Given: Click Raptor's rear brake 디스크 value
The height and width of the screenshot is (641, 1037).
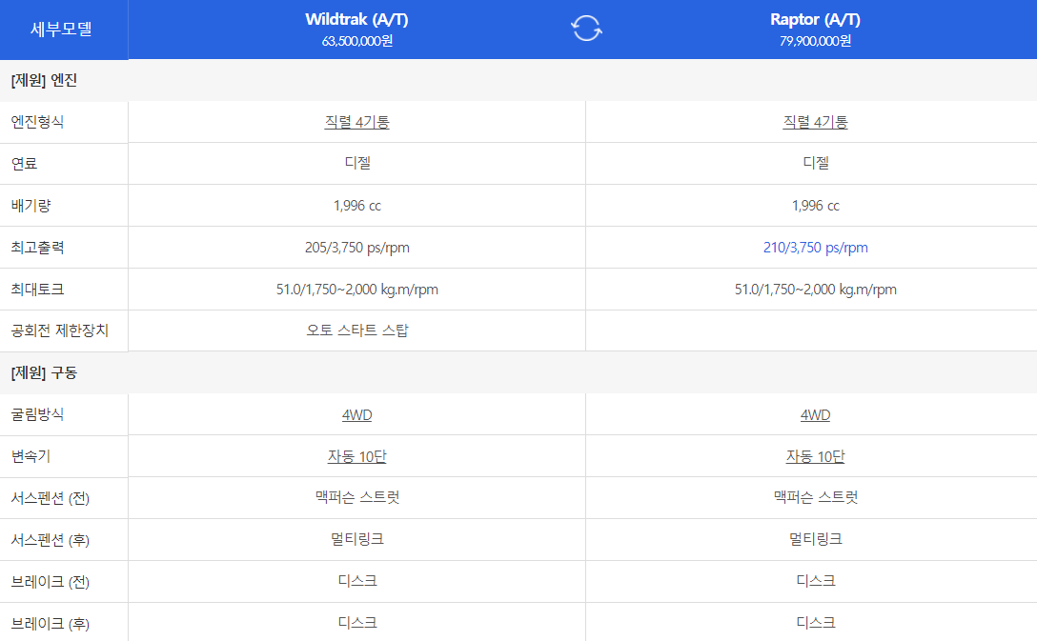Looking at the screenshot, I should click(x=816, y=623).
